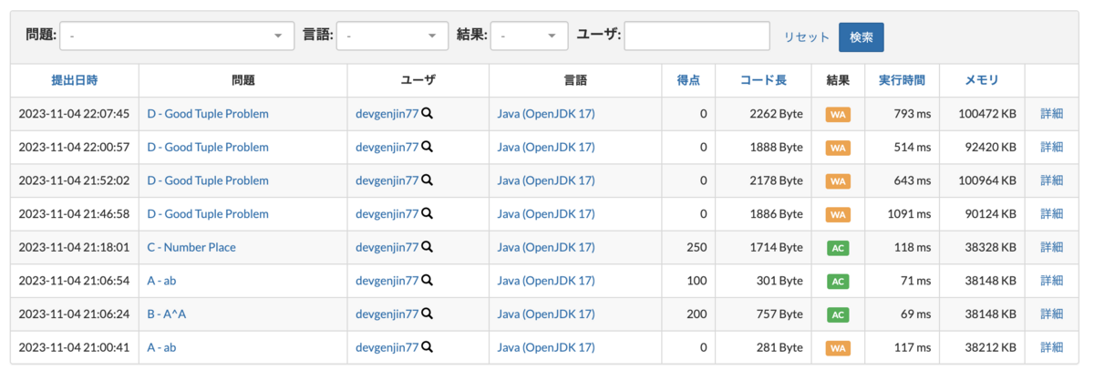Image resolution: width=1094 pixels, height=381 pixels.
Task: Select the score 250 cell
Action: [690, 247]
